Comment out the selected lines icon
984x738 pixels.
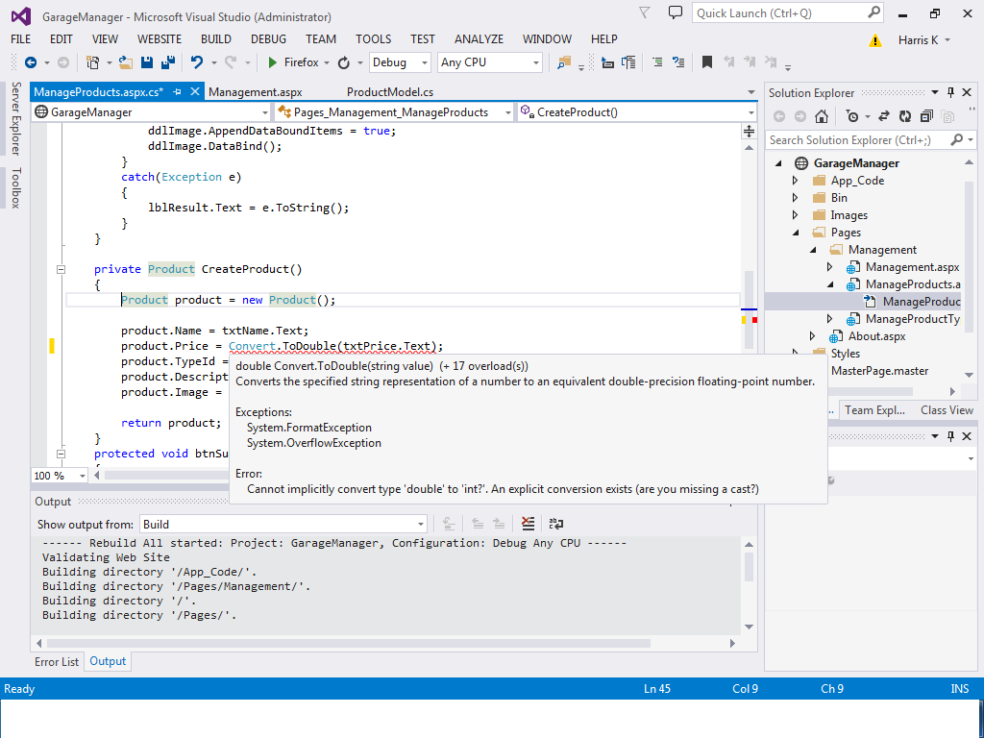click(657, 62)
